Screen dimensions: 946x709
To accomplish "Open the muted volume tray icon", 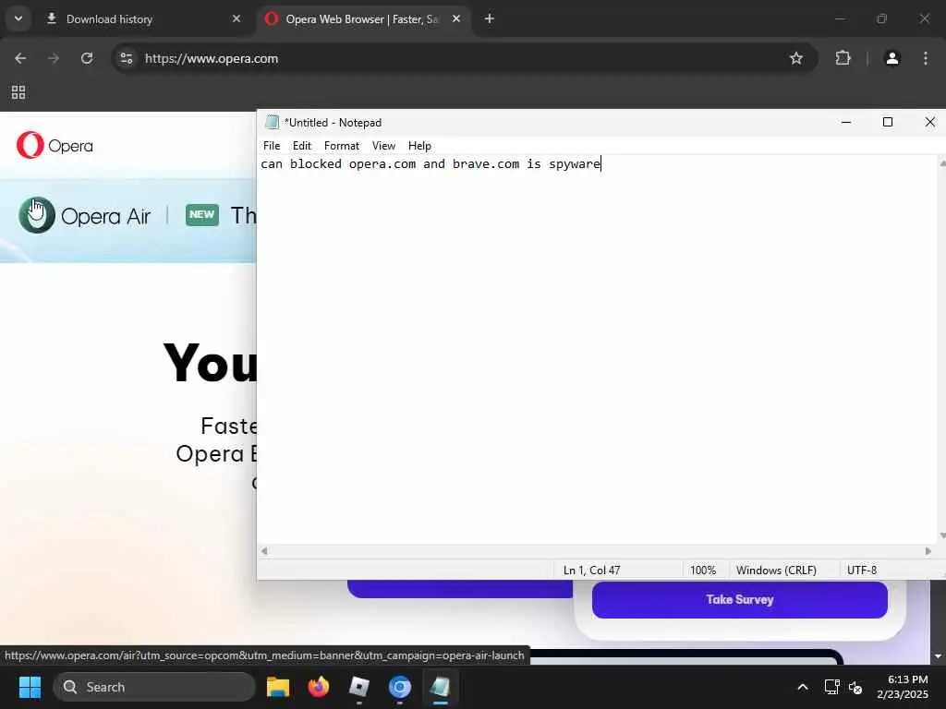I will (x=855, y=687).
